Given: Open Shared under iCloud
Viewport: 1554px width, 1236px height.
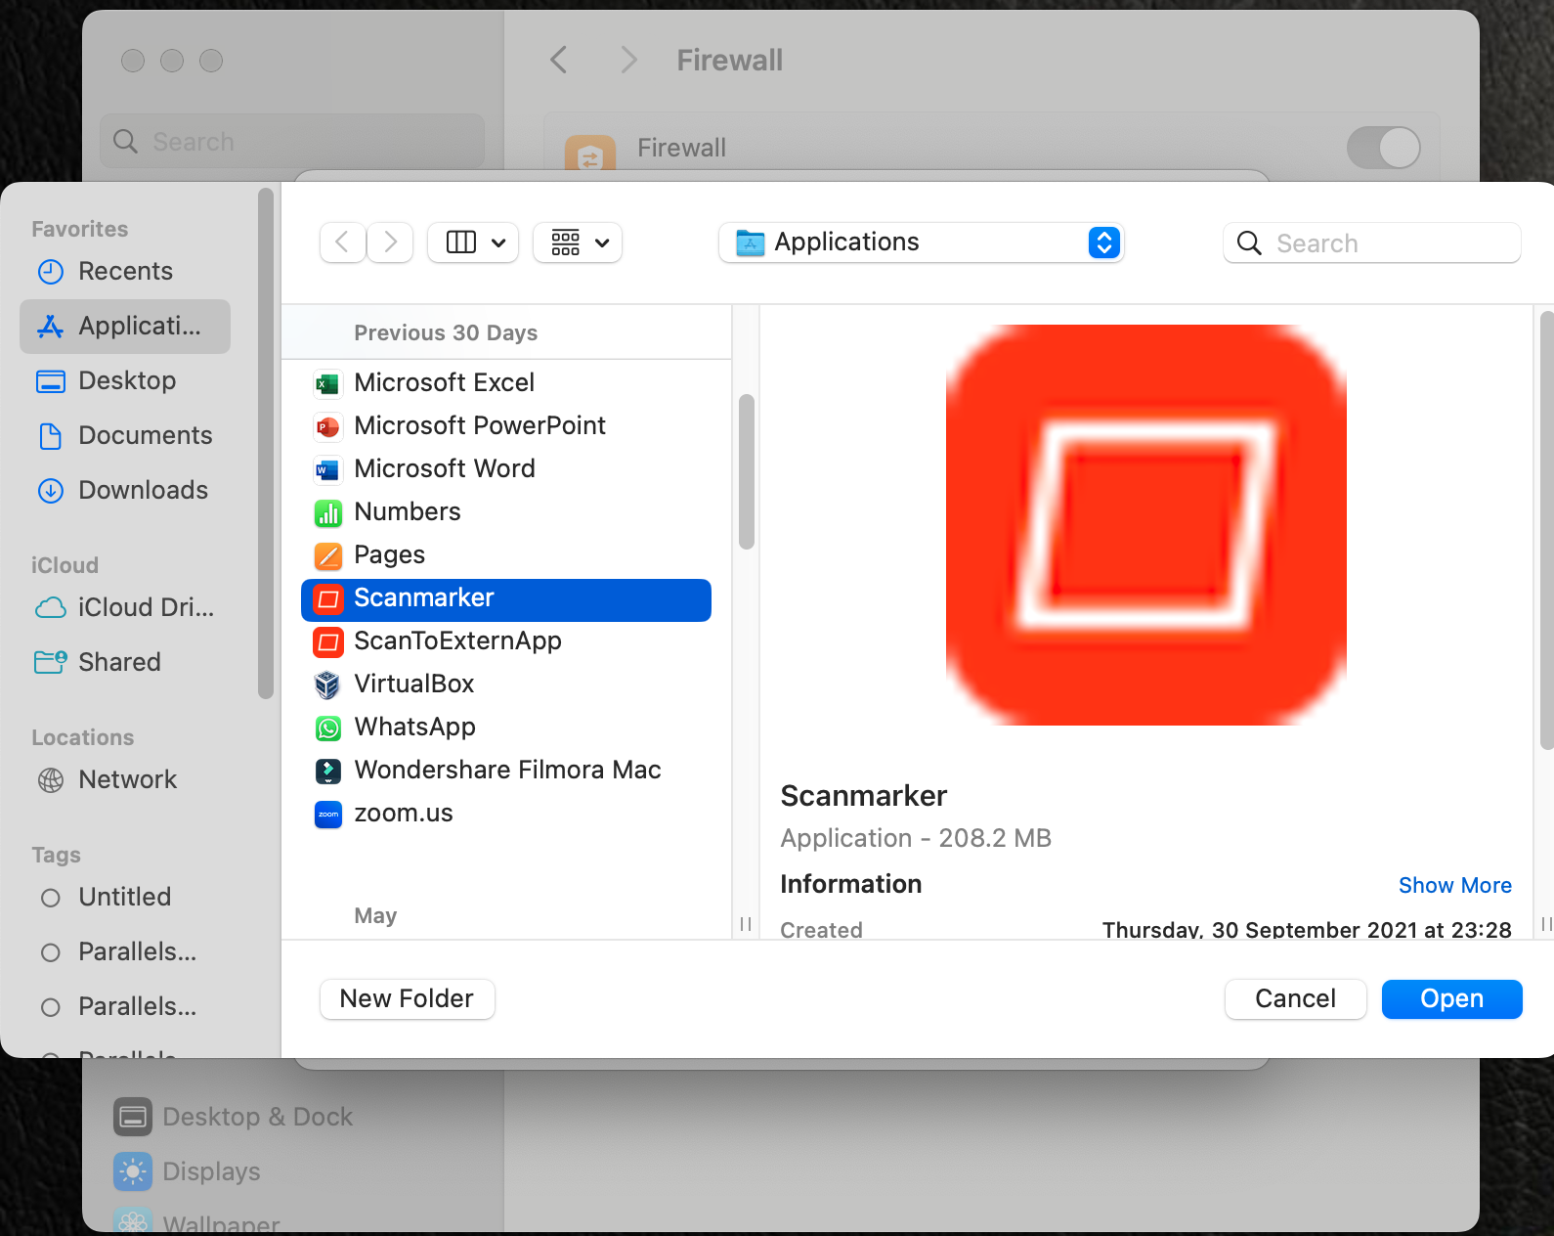Looking at the screenshot, I should (x=125, y=663).
